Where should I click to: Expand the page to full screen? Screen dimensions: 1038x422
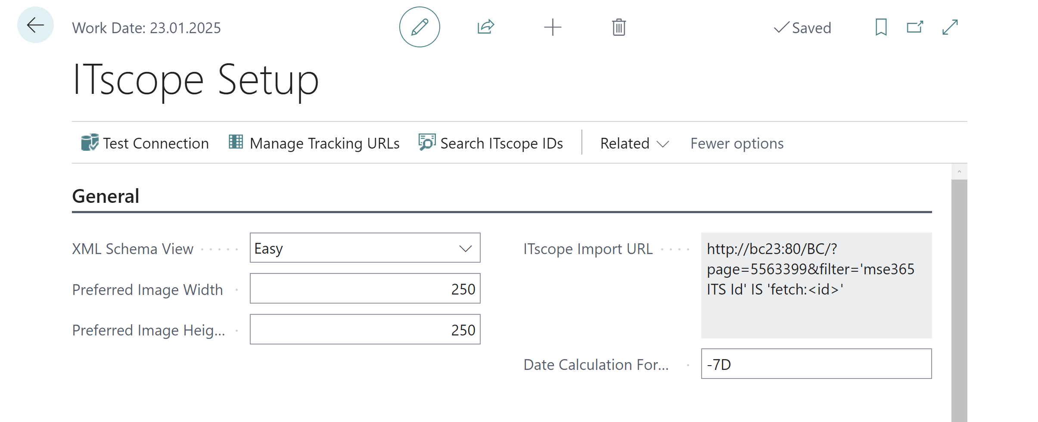point(950,27)
